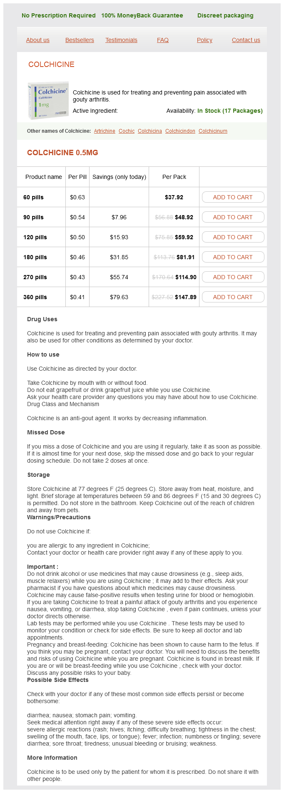284x793 pixels.
Task: Add the 270 pills pack to cart
Action: 233,277
